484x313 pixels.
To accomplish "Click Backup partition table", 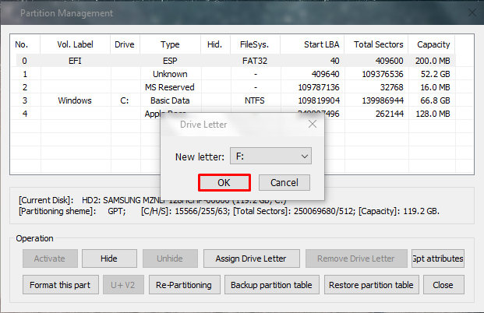I will tap(271, 285).
